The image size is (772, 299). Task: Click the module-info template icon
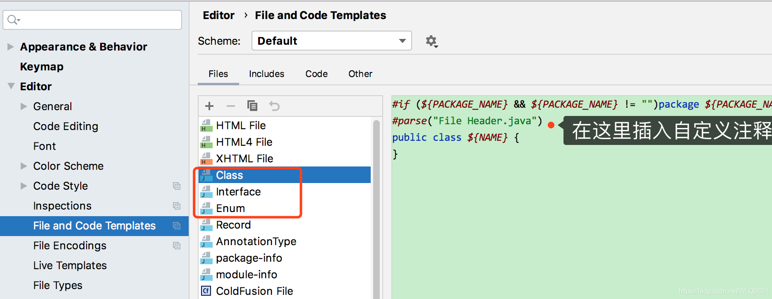(206, 275)
